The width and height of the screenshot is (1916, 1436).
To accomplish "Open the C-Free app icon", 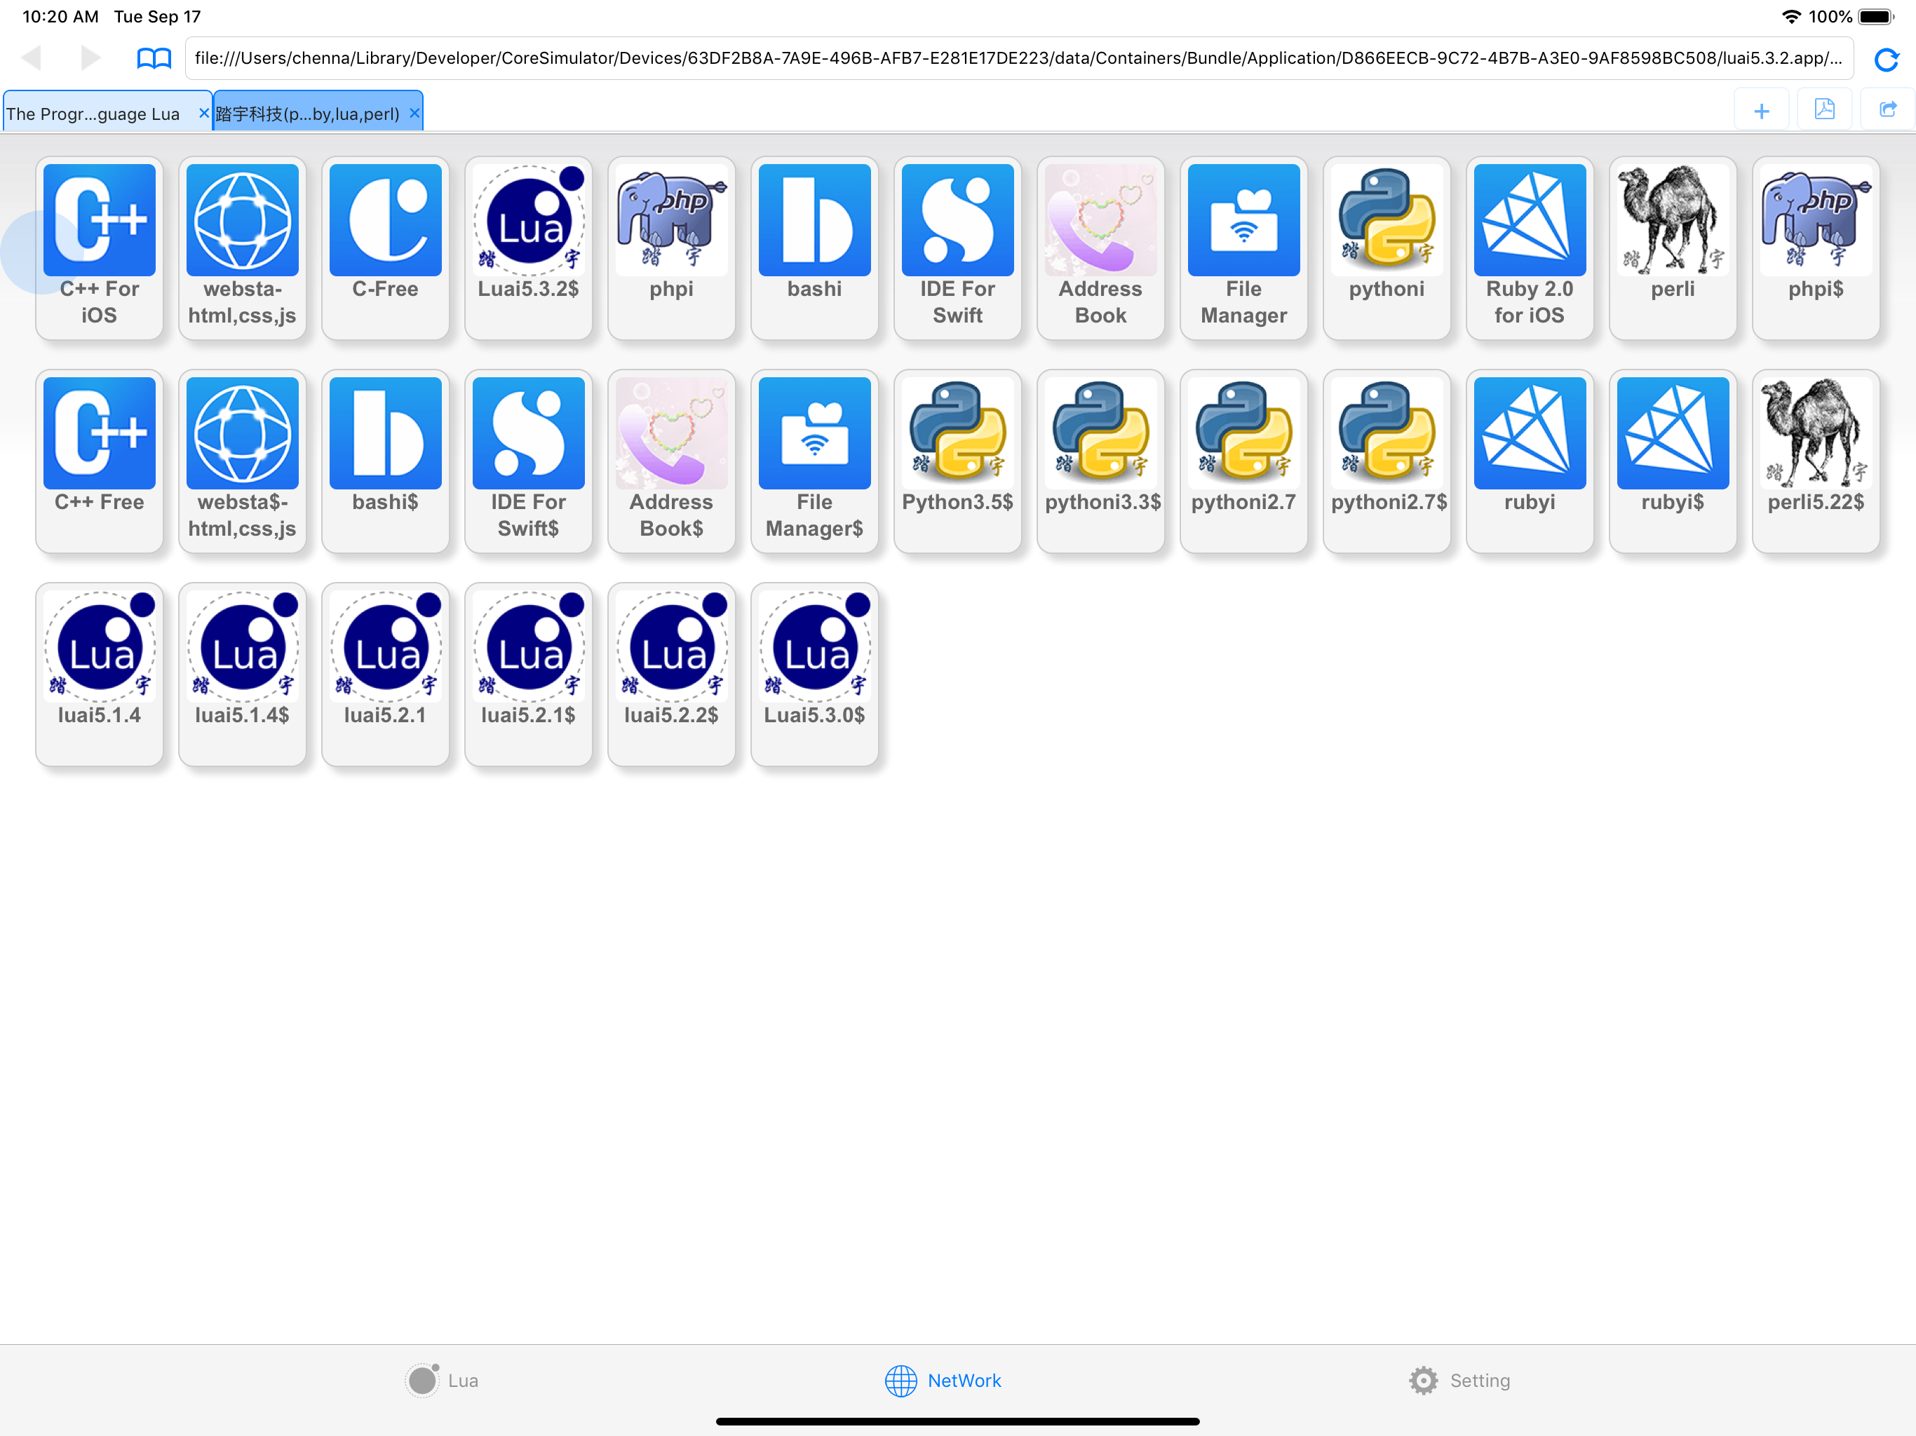I will pyautogui.click(x=384, y=221).
